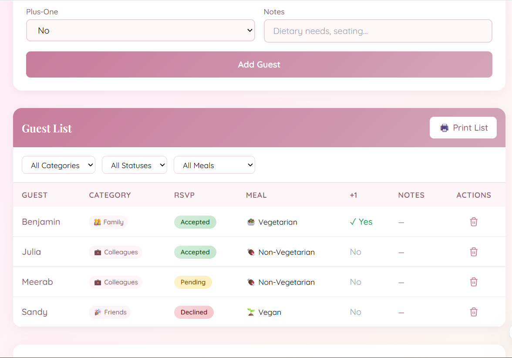The height and width of the screenshot is (358, 512).
Task: Click the Family category icon for Benjamin
Action: tap(97, 222)
